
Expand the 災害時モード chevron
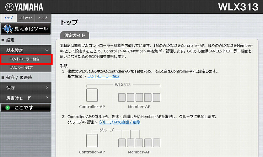[47, 98]
